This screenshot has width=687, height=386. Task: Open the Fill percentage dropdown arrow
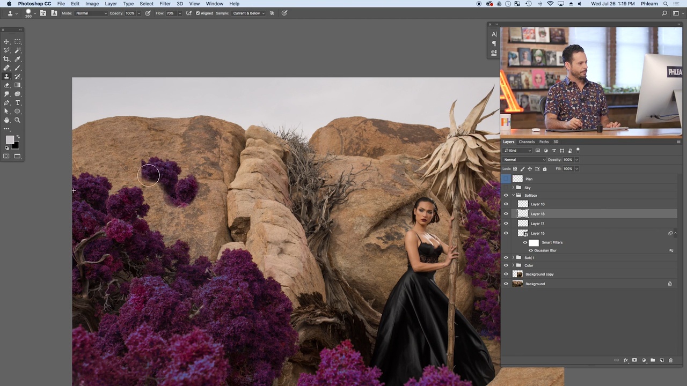click(576, 169)
